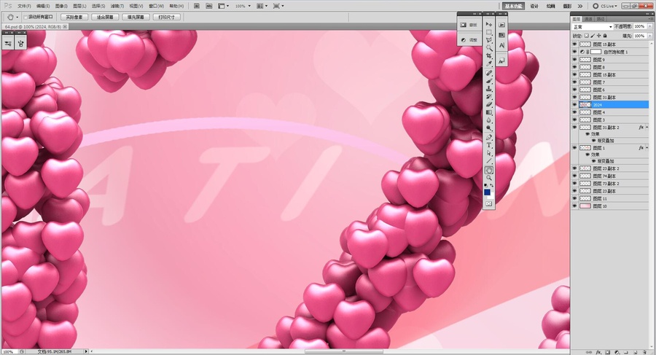656x355 pixels.
Task: Open the 图像(I) menu
Action: 61,7
